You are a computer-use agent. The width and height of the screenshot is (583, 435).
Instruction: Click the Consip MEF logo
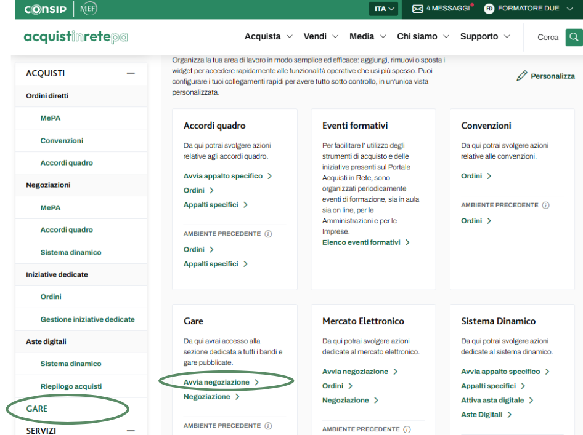coord(60,9)
